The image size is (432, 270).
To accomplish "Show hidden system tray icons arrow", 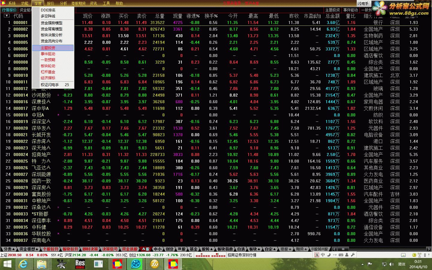I will [x=363, y=264].
